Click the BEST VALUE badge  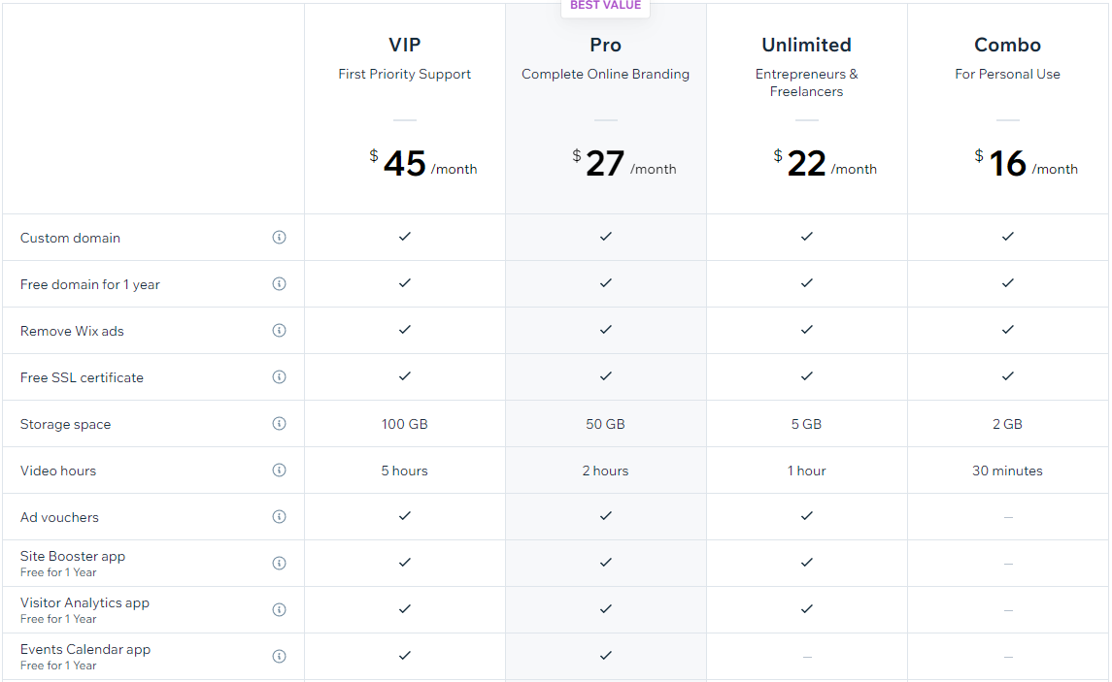[x=605, y=7]
